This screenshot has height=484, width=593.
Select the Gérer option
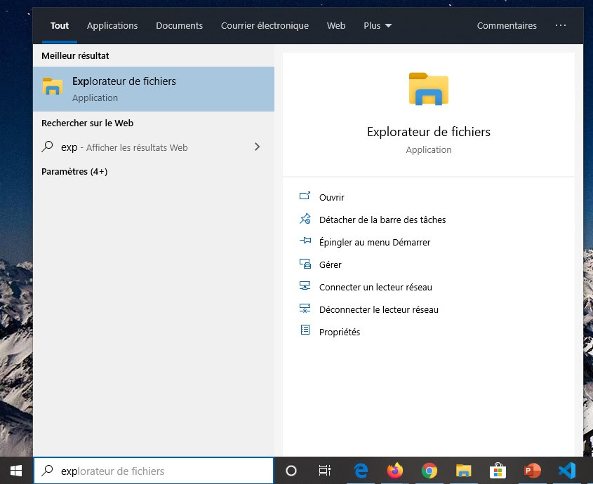coord(330,264)
